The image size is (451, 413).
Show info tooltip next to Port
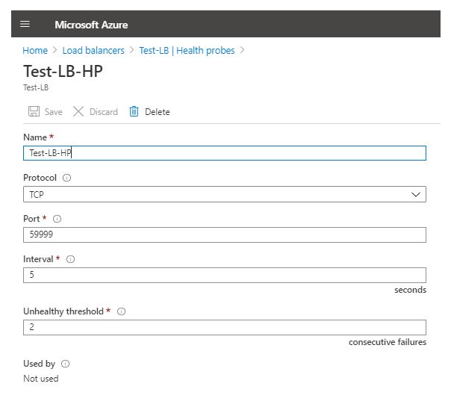[x=57, y=219]
